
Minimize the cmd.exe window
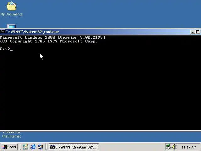(193, 32)
